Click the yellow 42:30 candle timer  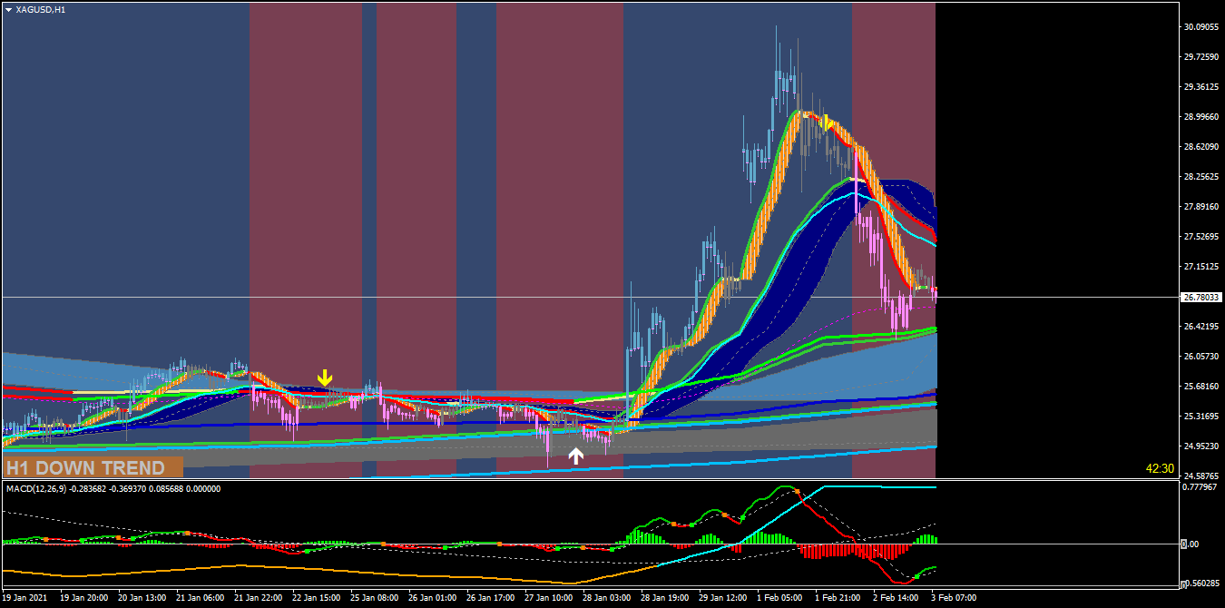(x=1160, y=469)
